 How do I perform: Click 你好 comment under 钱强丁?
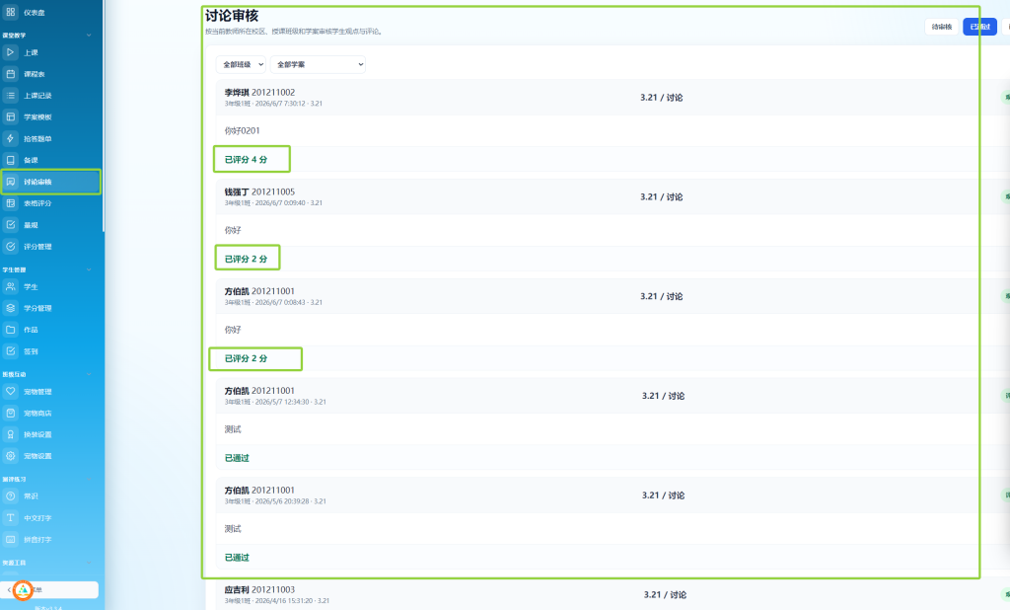[x=233, y=230]
